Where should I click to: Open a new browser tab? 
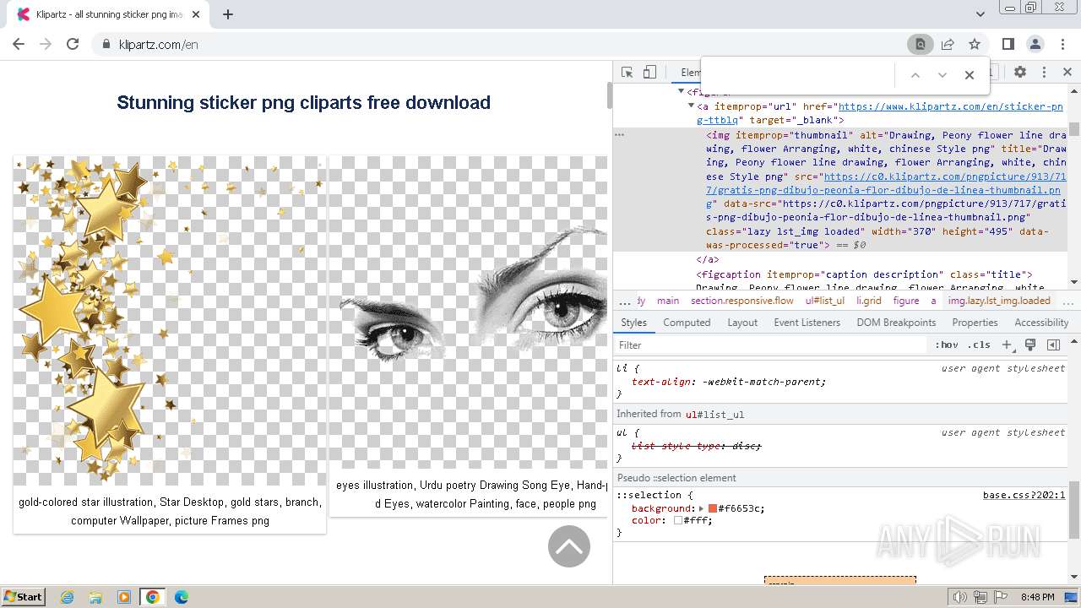point(228,14)
